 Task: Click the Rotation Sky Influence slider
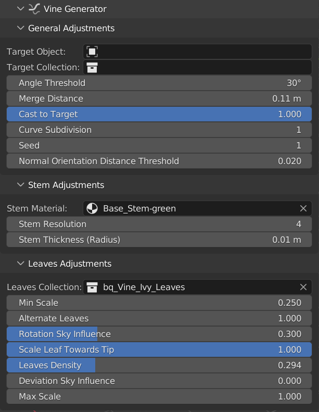click(x=159, y=334)
